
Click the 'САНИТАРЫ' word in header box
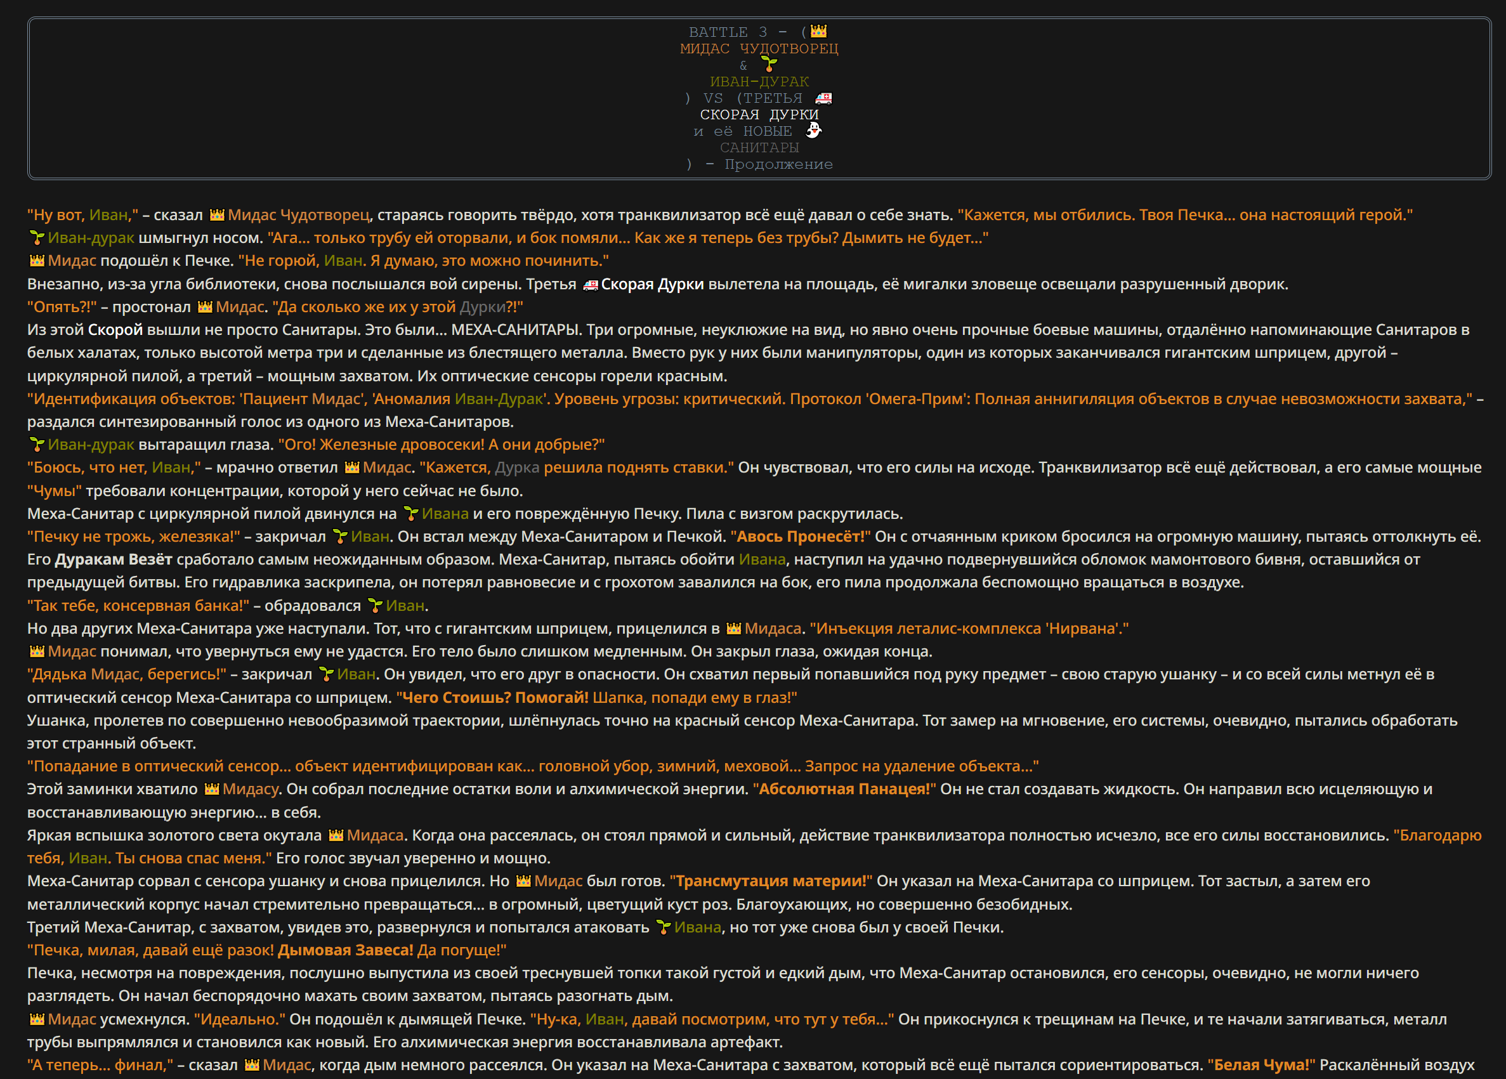759,147
